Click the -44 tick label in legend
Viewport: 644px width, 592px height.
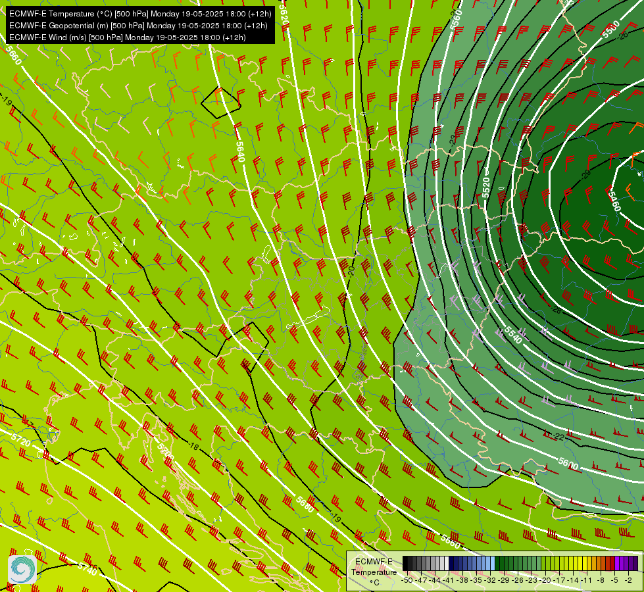435,580
